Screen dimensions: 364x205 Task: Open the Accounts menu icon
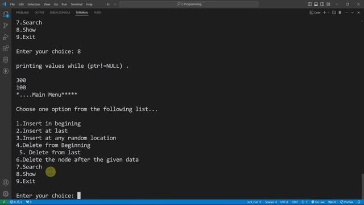tap(6, 182)
